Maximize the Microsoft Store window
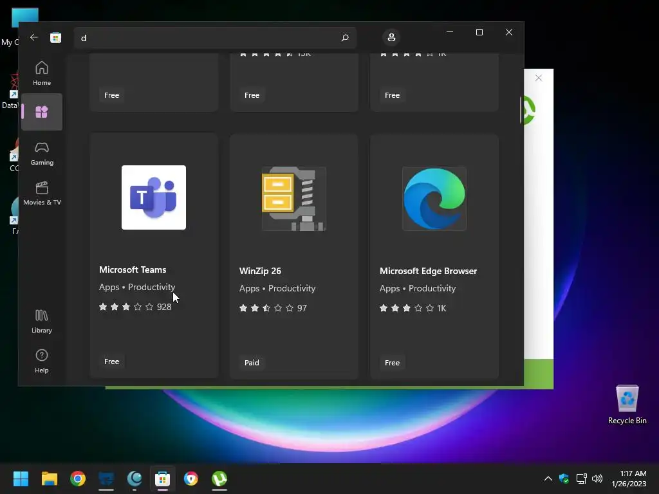The height and width of the screenshot is (494, 659). coord(479,32)
